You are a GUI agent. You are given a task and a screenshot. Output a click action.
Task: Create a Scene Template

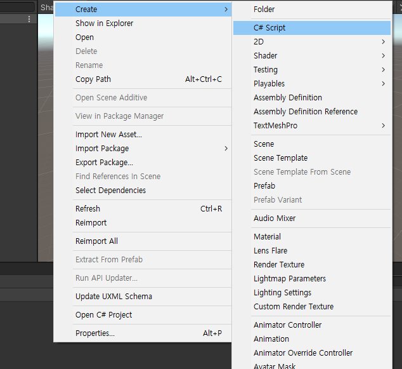pyautogui.click(x=312, y=158)
